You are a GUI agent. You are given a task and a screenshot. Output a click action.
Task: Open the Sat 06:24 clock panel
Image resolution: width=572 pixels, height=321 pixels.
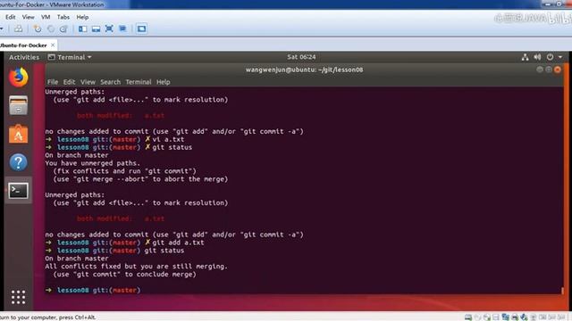pyautogui.click(x=301, y=57)
